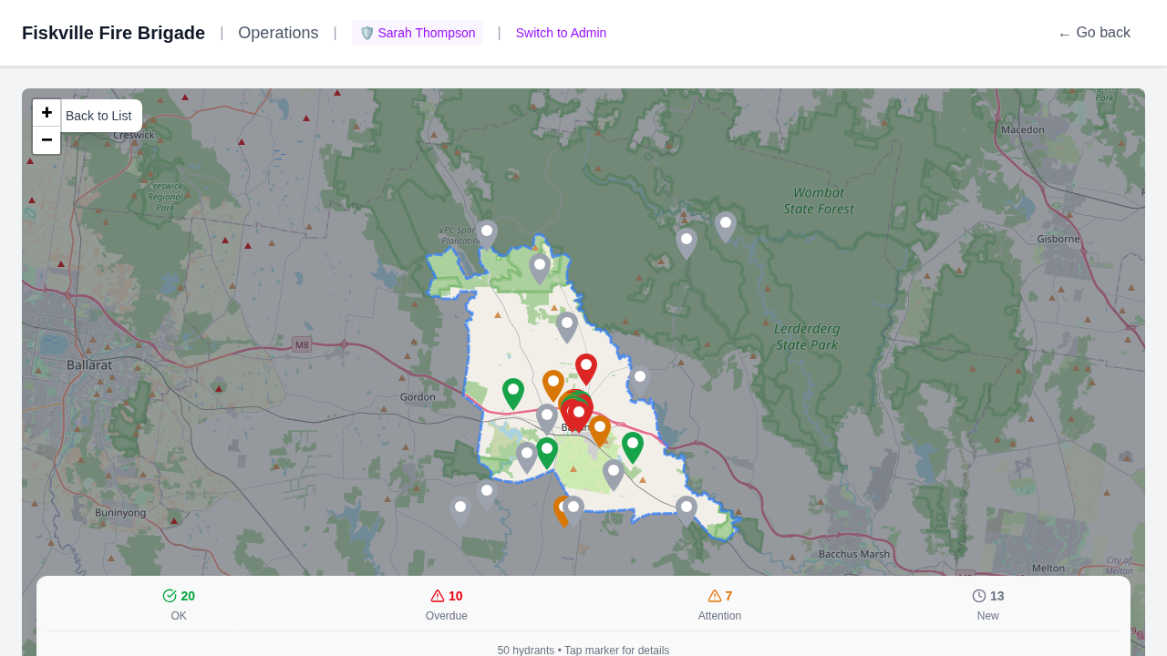1167x656 pixels.
Task: Click the Bacchus Marsh label
Action: click(x=854, y=554)
